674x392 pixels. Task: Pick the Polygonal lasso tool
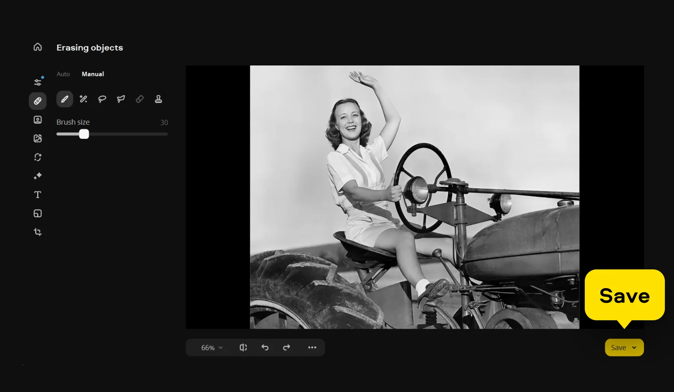tap(121, 99)
